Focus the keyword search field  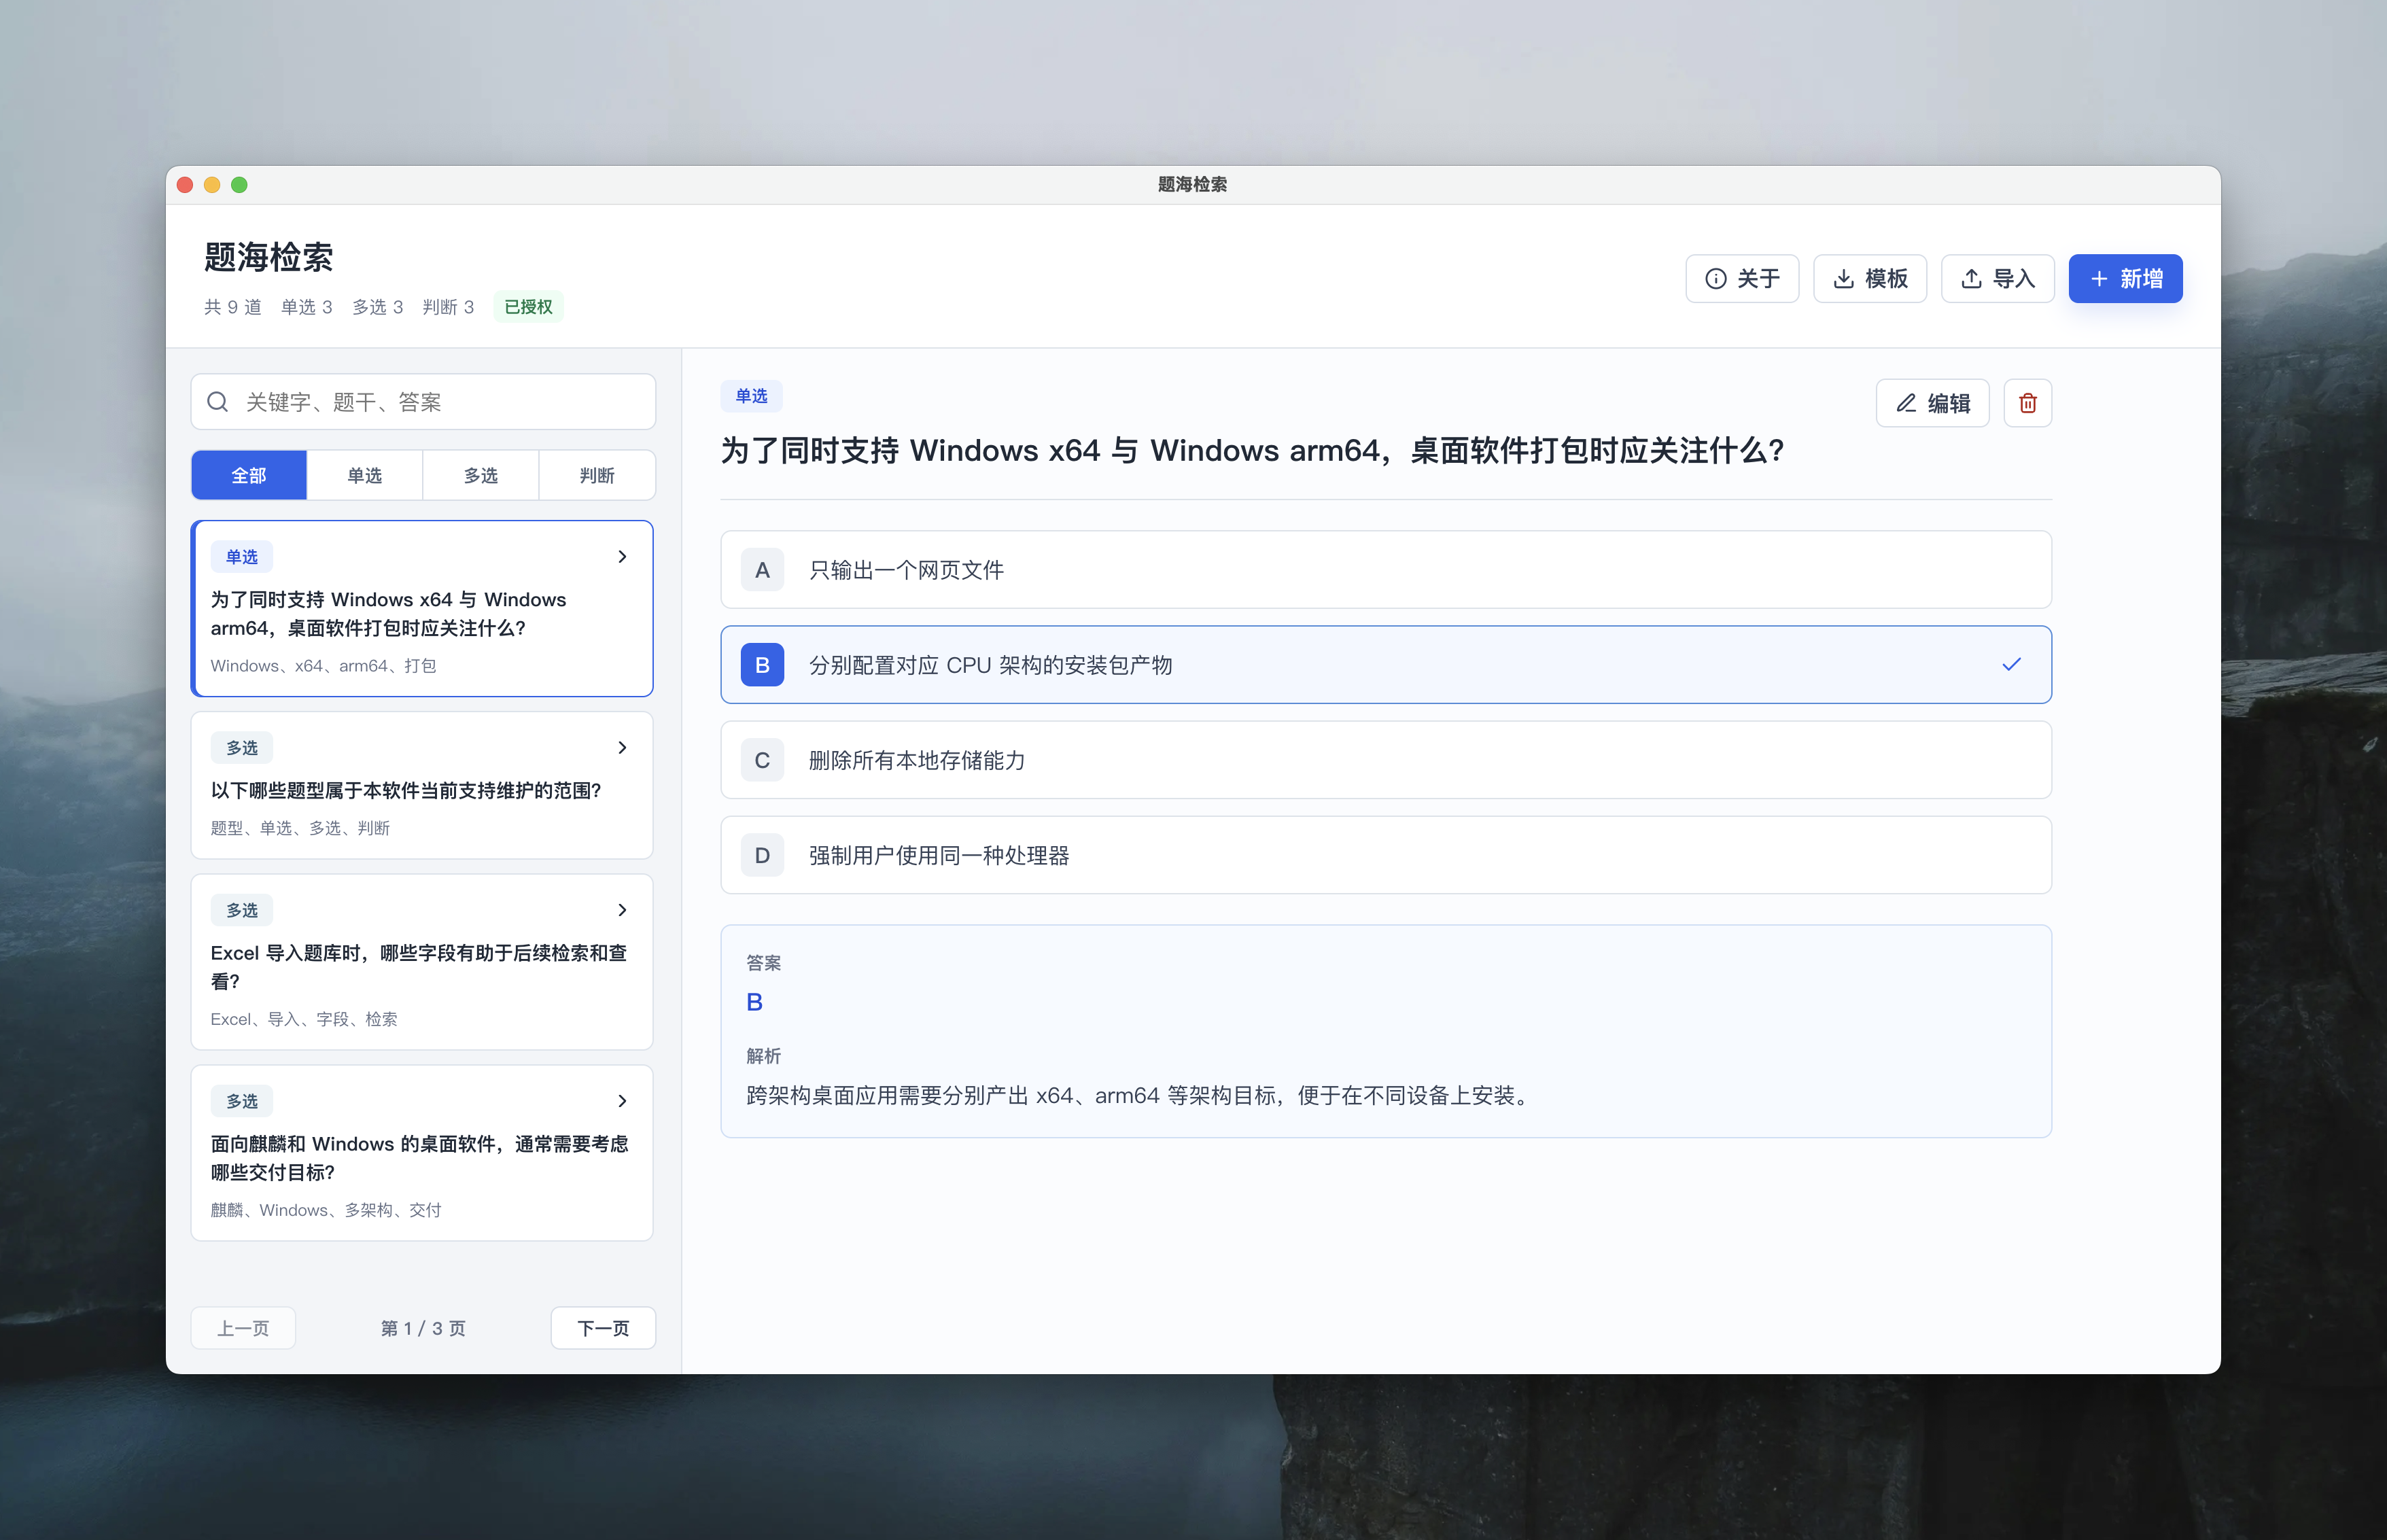click(x=423, y=402)
